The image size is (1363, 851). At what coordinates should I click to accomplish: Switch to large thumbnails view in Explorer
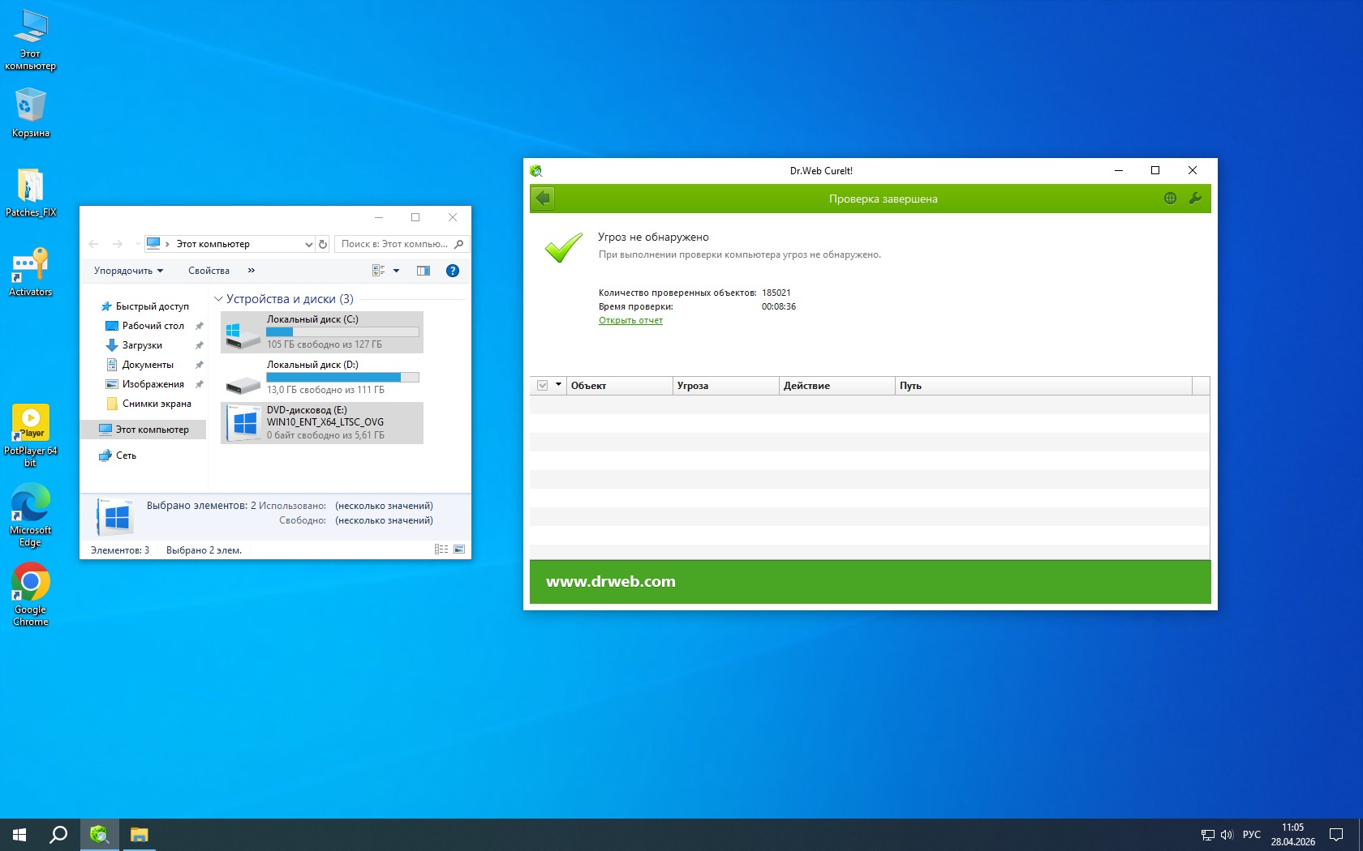click(459, 550)
